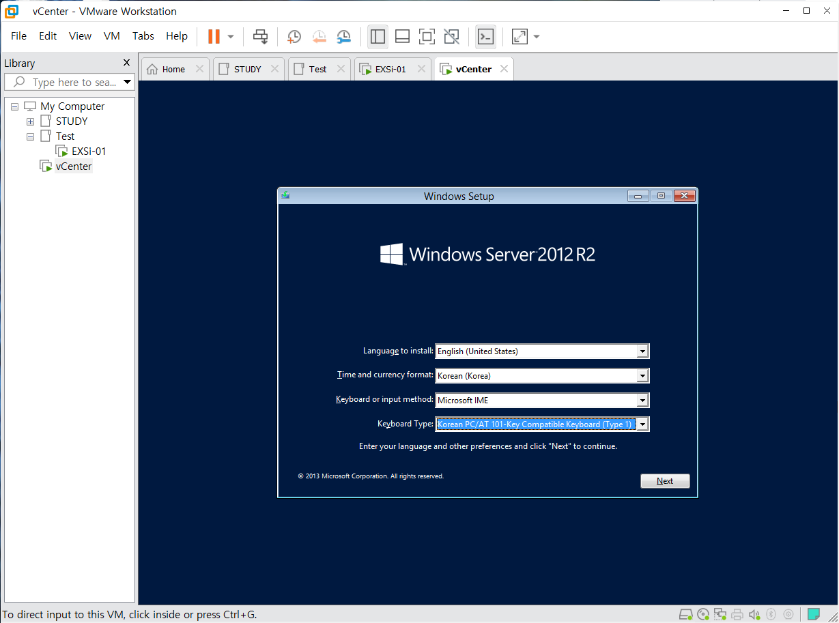The height and width of the screenshot is (623, 839).
Task: Select the EXSi-01 VM in library
Action: [89, 151]
